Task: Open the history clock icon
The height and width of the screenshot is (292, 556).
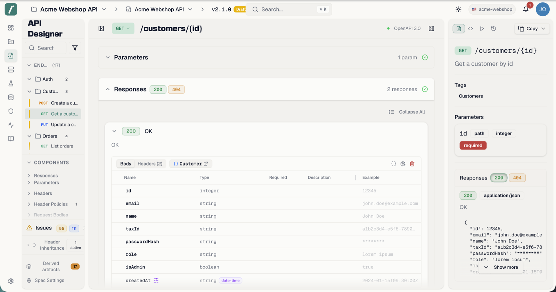Action: [x=493, y=28]
